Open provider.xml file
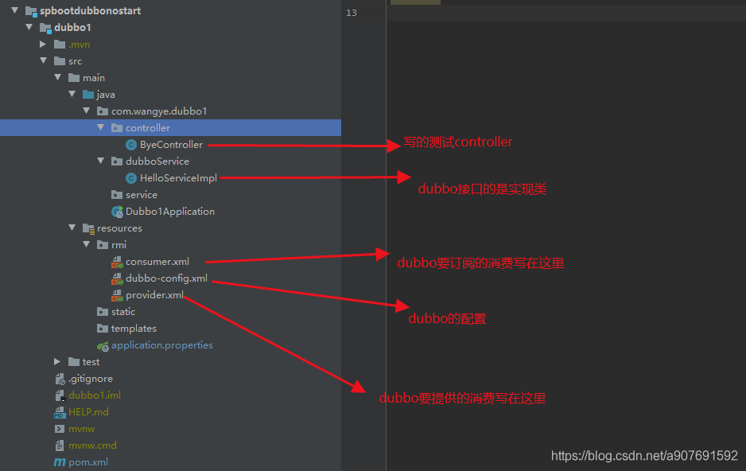 [x=154, y=295]
